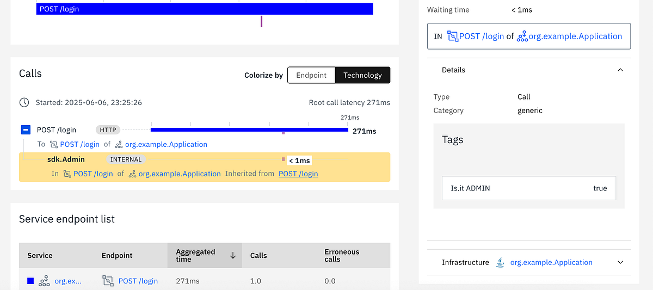
Task: Click service icon in To row
Action: pyautogui.click(x=119, y=144)
